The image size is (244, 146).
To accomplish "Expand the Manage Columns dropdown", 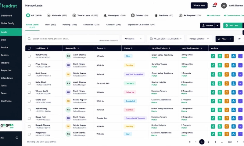I will (x=199, y=39).
